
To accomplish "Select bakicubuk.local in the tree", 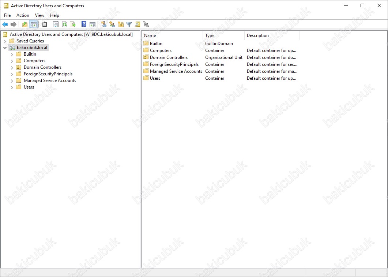I will [x=32, y=48].
